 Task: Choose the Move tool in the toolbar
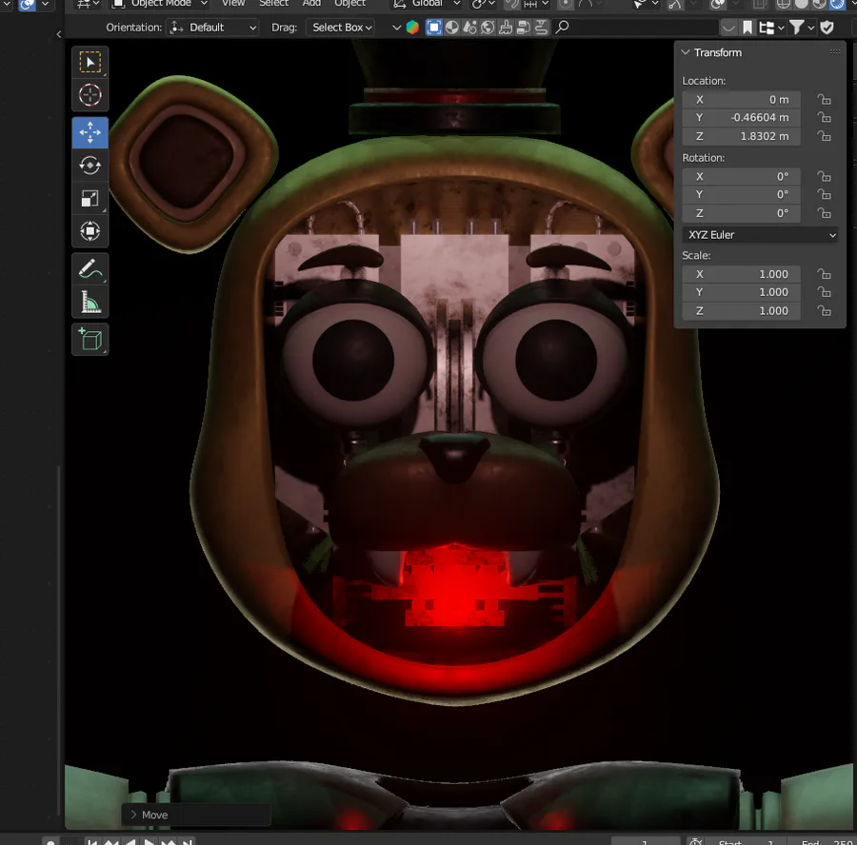pos(90,132)
